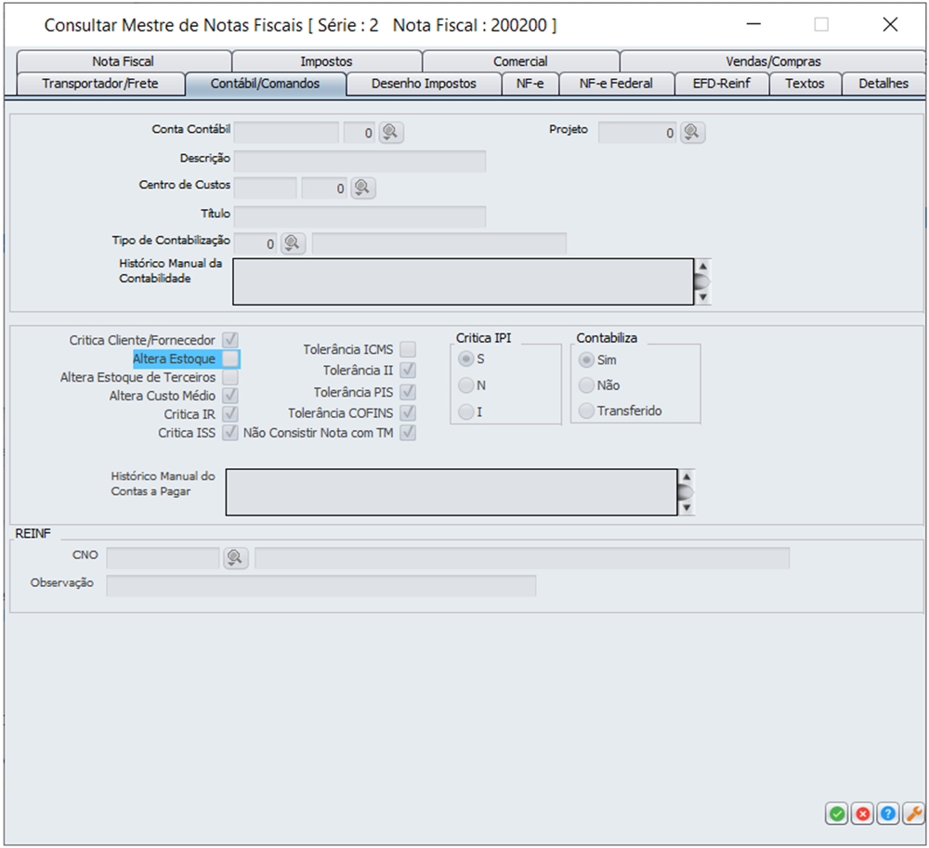Toggle Tolerância PIS checkbox
Screen dimensions: 929x848
[408, 392]
